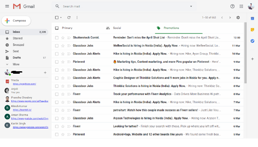Screen dimensions: 258x147
Task: Start new chat plus icon
Action: [45, 72]
